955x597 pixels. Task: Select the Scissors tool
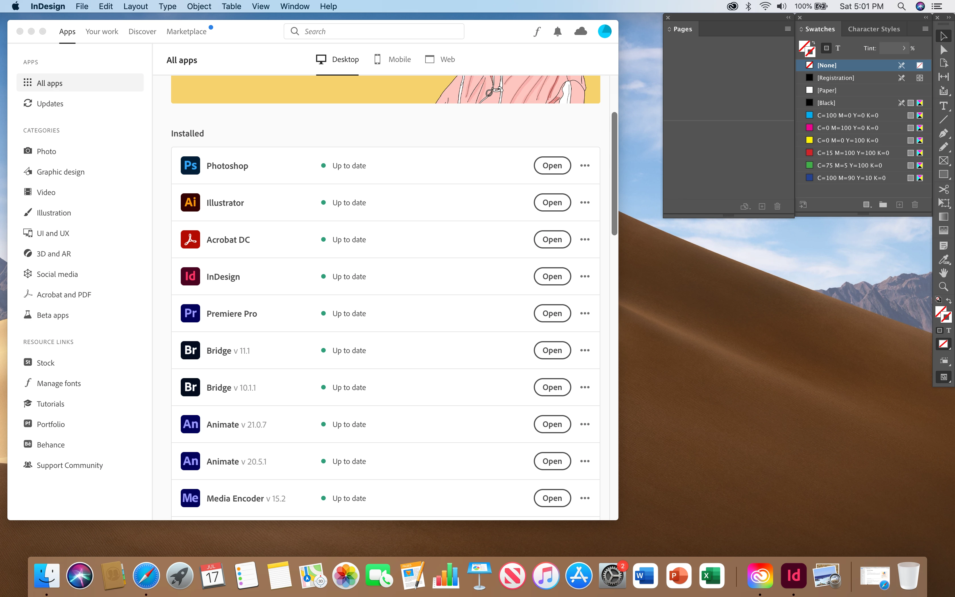(943, 189)
